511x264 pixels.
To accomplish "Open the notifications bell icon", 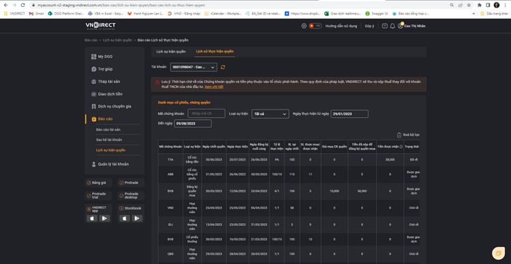I will point(392,26).
